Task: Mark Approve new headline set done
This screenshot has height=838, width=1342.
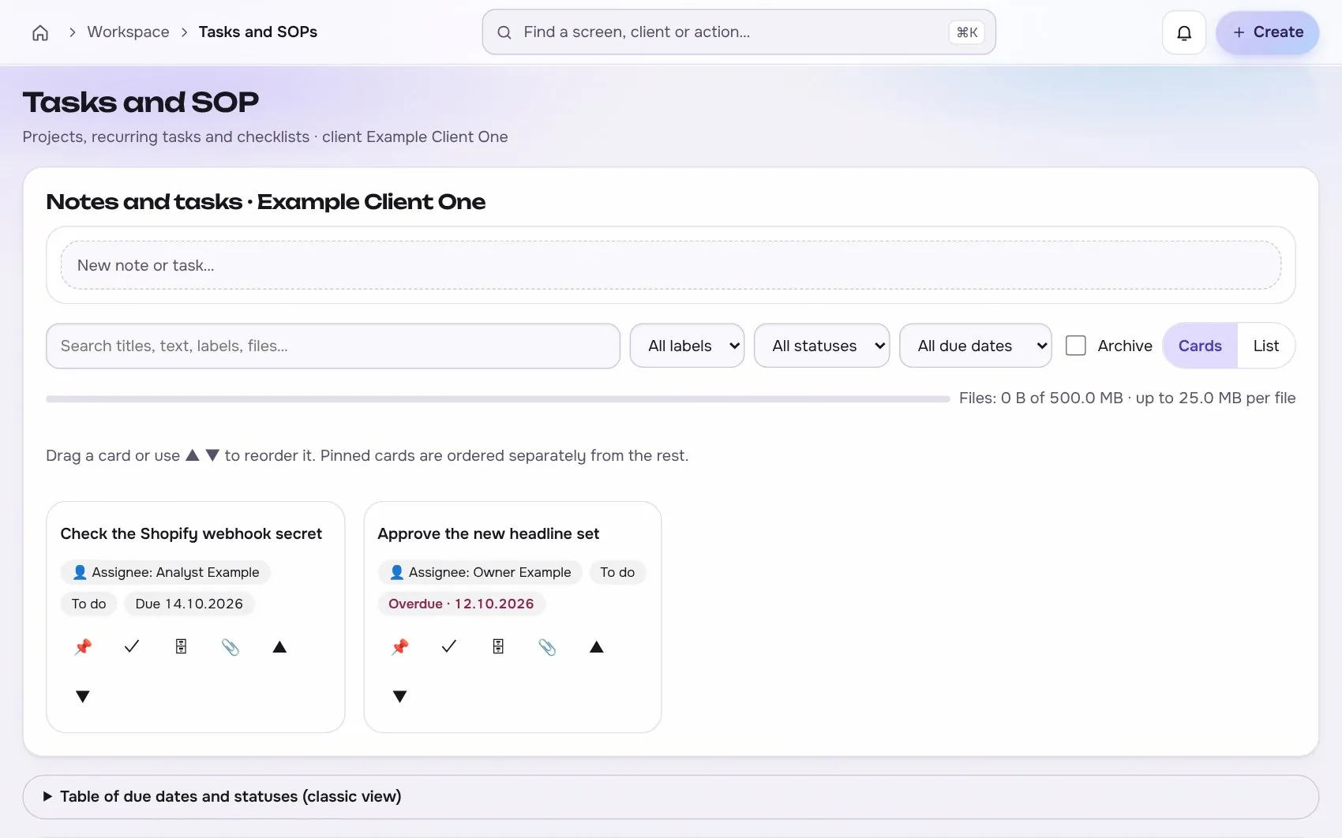Action: (x=449, y=647)
